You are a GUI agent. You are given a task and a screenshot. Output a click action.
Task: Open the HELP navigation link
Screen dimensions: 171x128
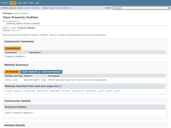pos(37,3)
